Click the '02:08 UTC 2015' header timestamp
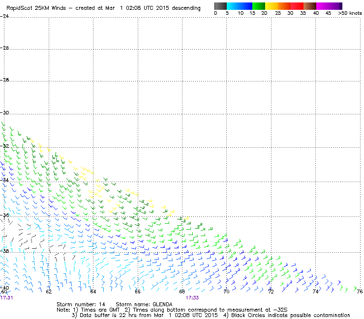 click(148, 8)
